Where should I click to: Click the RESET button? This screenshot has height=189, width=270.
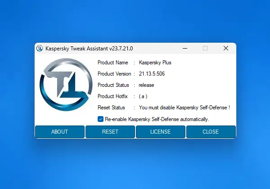tap(110, 132)
